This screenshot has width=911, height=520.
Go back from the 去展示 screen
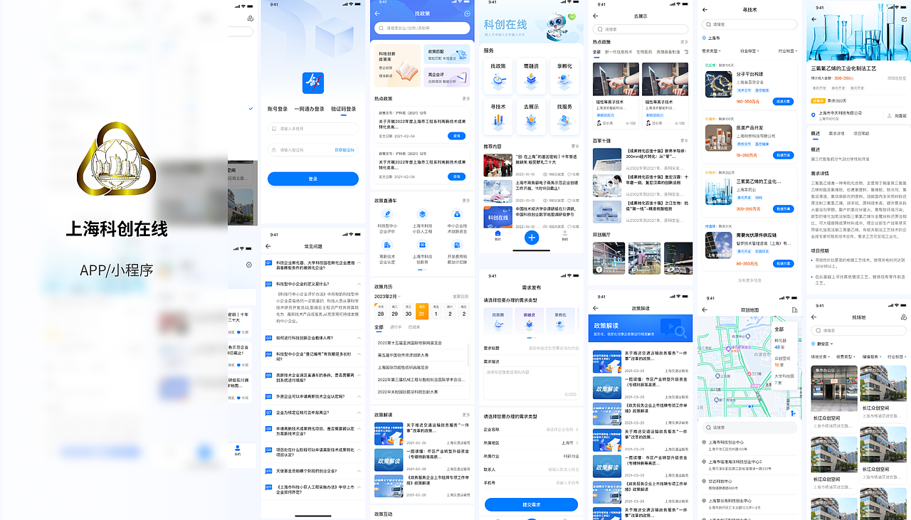[596, 16]
